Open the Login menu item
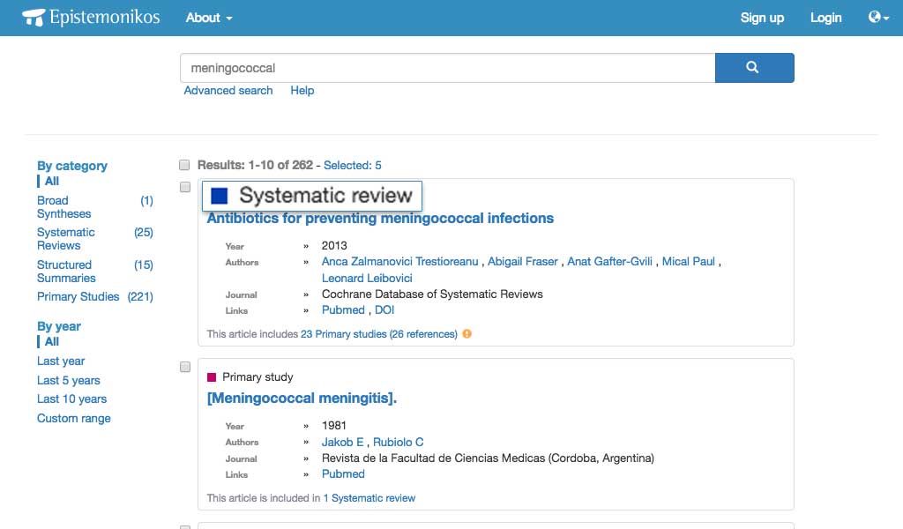Screen dimensions: 903x529 point(825,18)
